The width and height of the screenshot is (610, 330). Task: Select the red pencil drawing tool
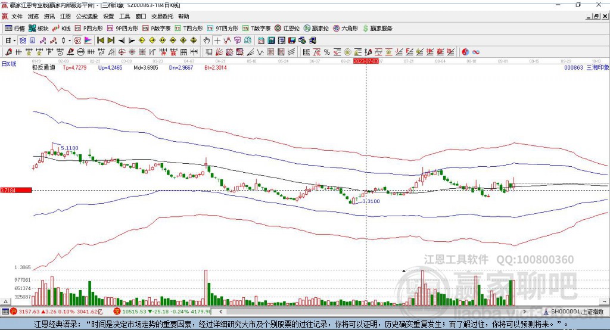coord(8,52)
